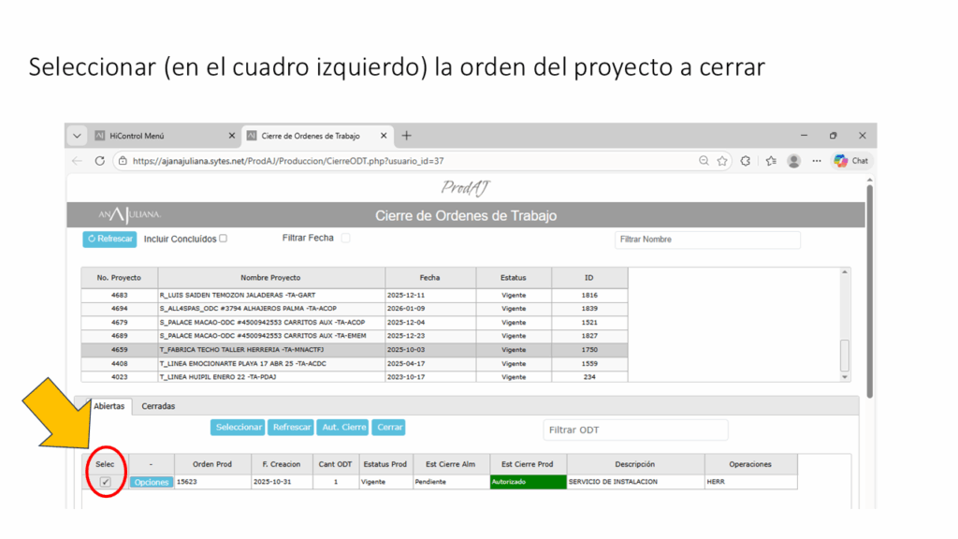Select project row 4694 ALHAJEROS PALMA
Image resolution: width=958 pixels, height=539 pixels.
[271, 308]
